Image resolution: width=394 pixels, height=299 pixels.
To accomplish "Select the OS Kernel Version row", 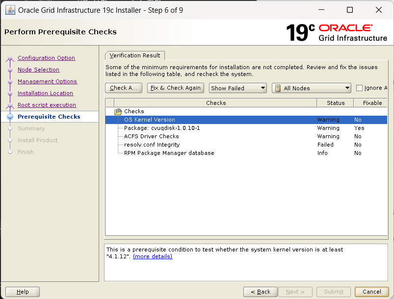I will coord(246,120).
